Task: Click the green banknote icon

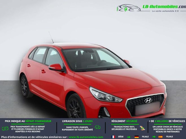Action: coord(5,129)
